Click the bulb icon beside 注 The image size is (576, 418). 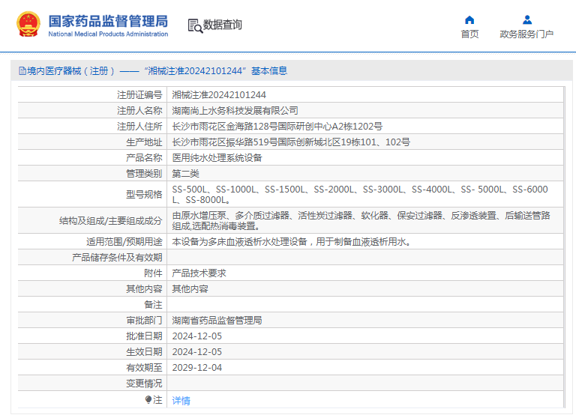tap(148, 399)
